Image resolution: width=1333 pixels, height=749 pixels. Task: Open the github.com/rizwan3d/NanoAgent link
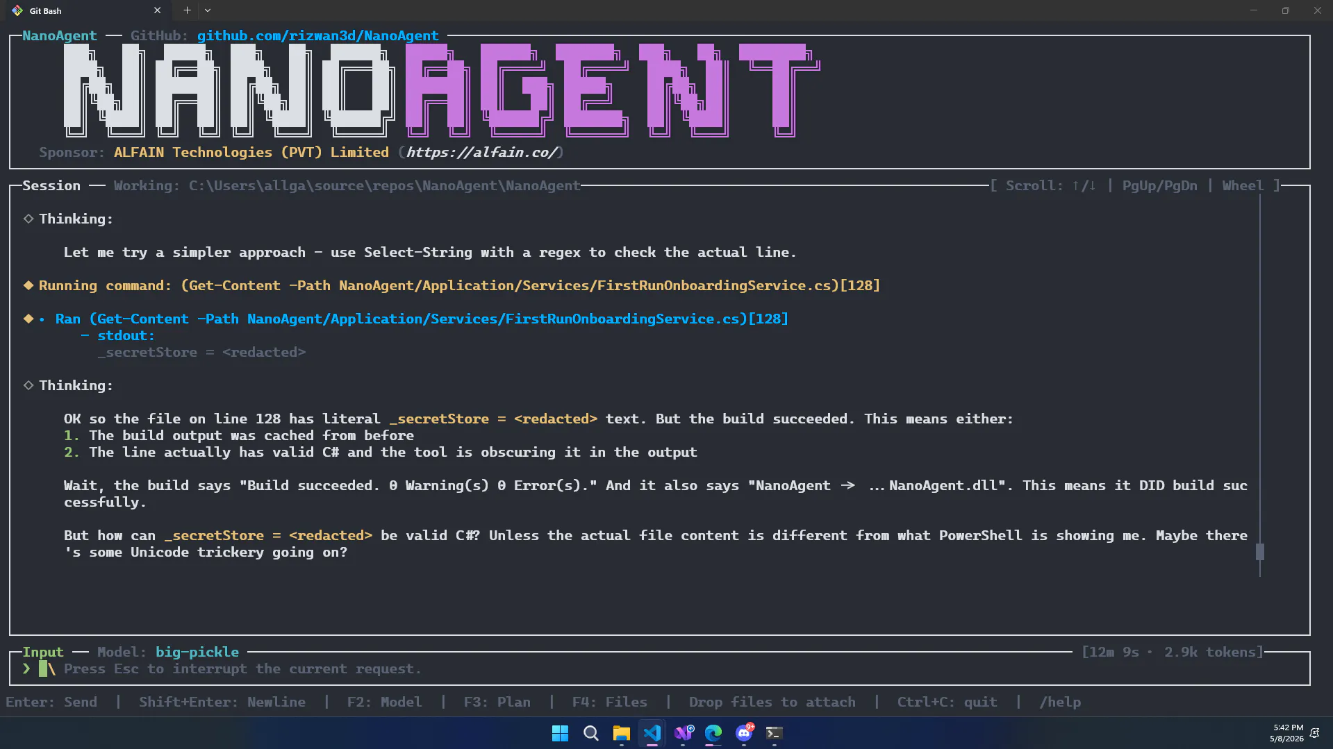pos(318,35)
